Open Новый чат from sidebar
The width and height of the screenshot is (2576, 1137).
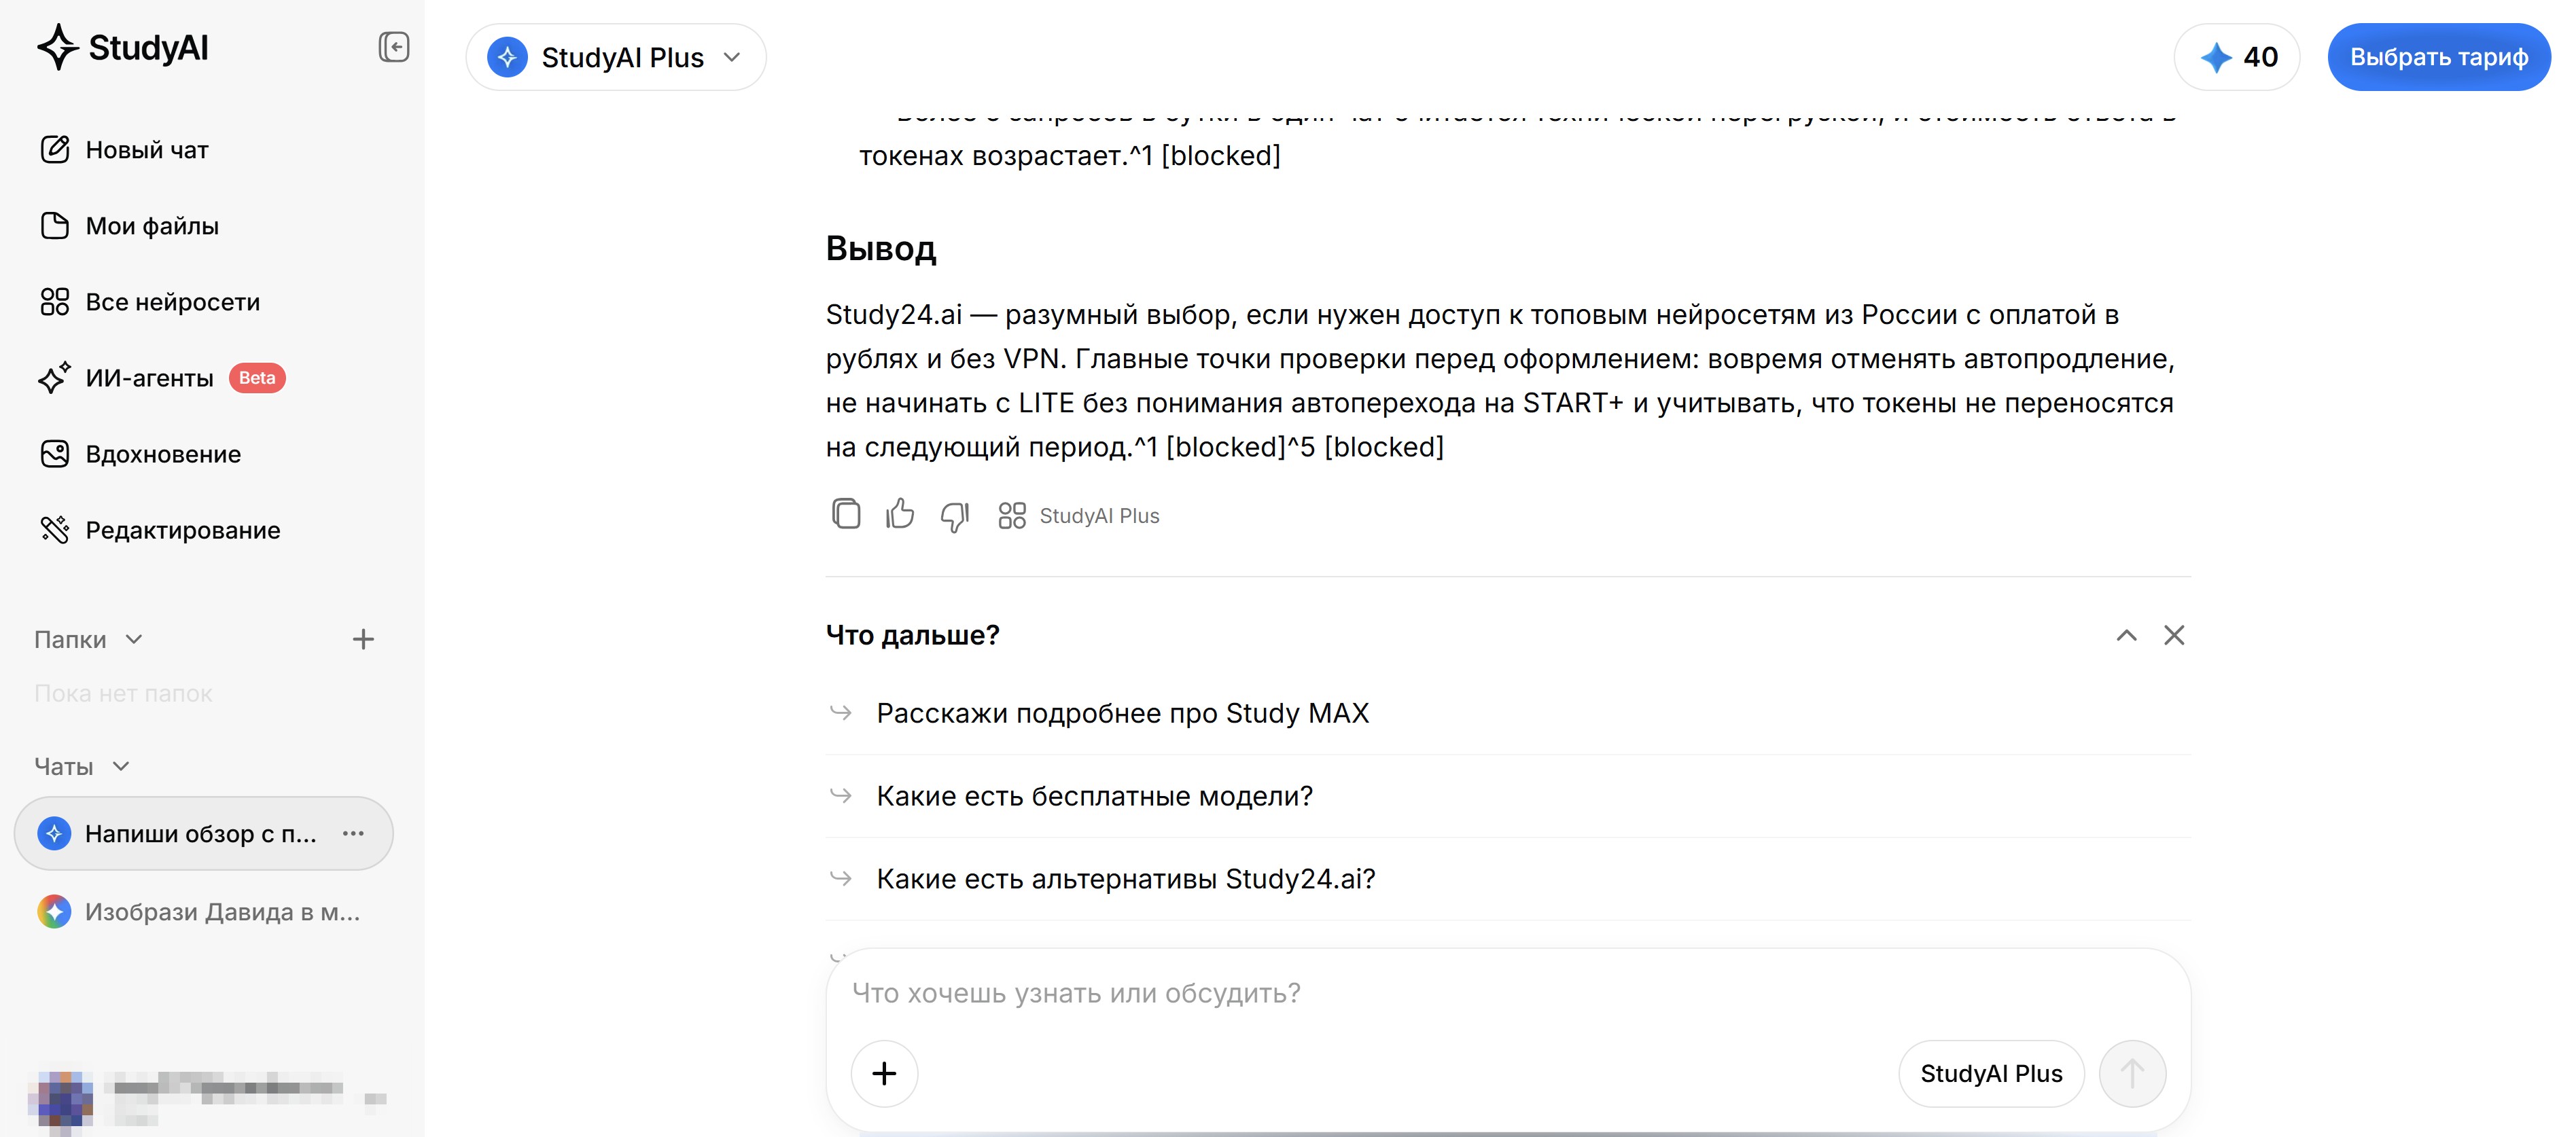(x=124, y=150)
